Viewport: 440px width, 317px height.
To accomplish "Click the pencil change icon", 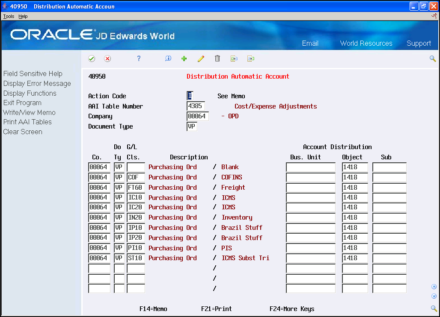I will [x=201, y=59].
